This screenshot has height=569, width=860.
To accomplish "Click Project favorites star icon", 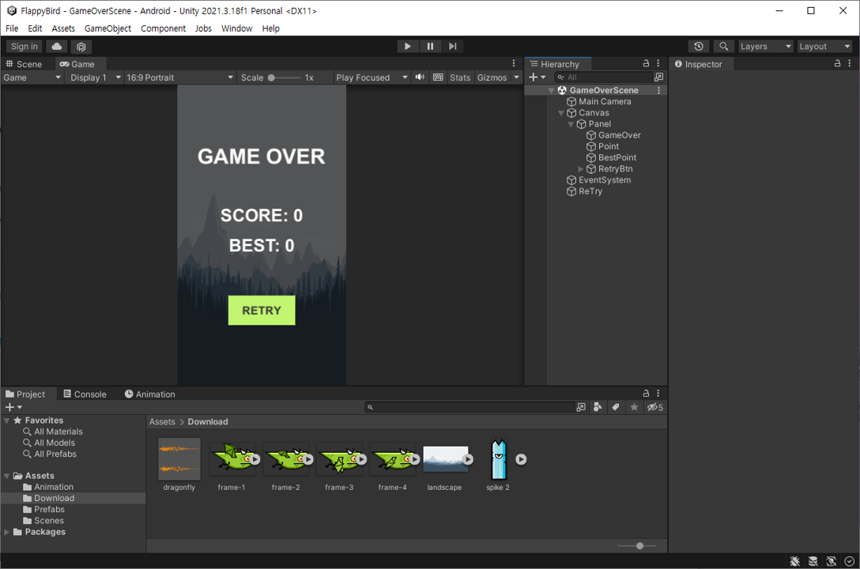I will pyautogui.click(x=634, y=407).
